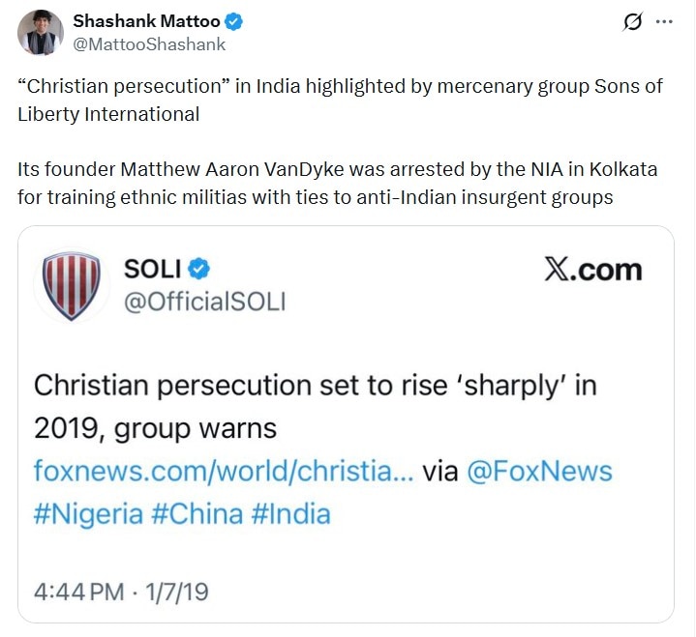Open Shashank Mattoo's profile picture
Viewport: 696px width, 637px height.
(x=41, y=32)
